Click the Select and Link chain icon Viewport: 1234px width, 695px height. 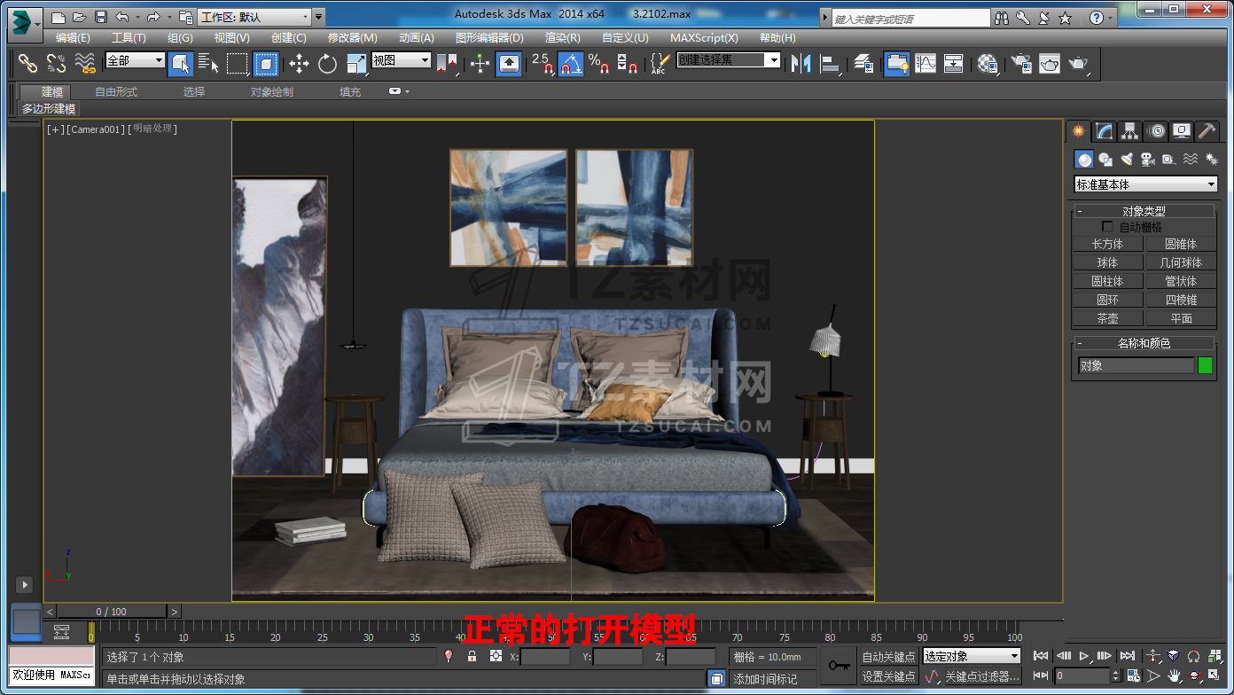pos(28,64)
